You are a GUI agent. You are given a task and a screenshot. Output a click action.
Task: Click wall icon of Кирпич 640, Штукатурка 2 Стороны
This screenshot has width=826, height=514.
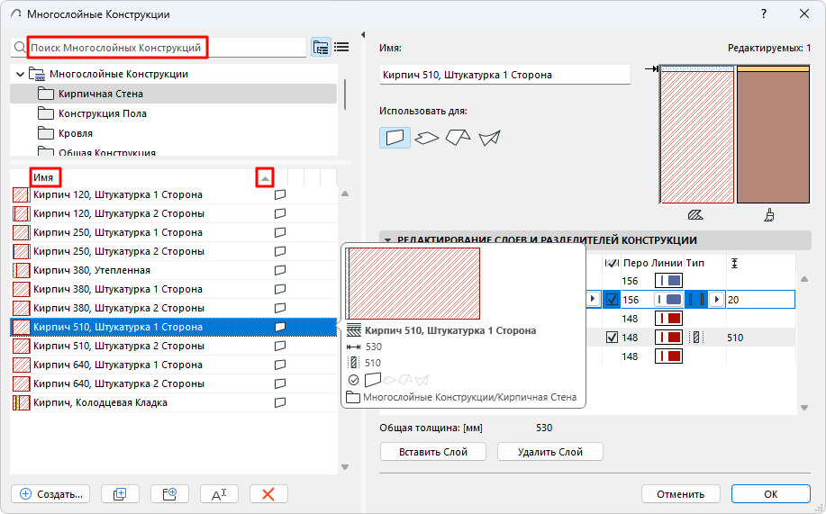(280, 383)
